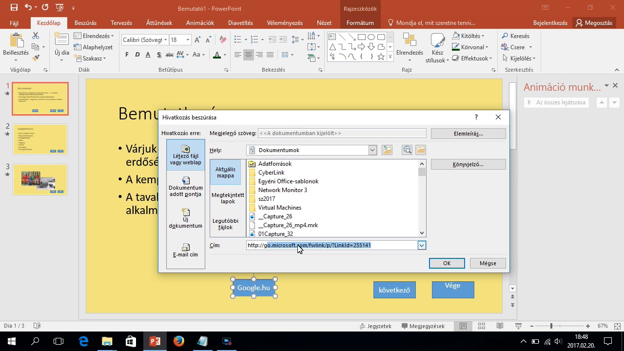Click the font color A icon
This screenshot has height=351, width=624.
(x=217, y=55)
